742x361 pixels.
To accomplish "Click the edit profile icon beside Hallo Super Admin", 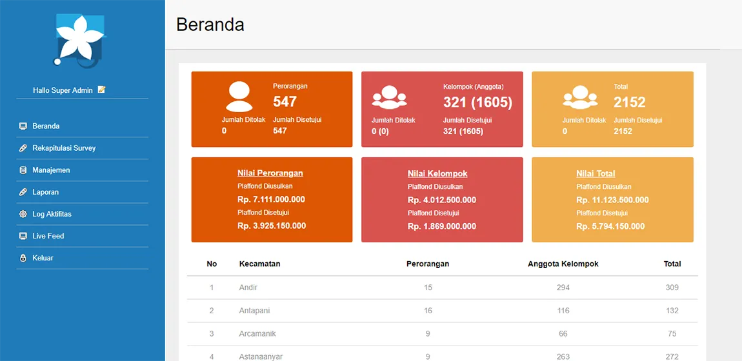I will click(101, 90).
